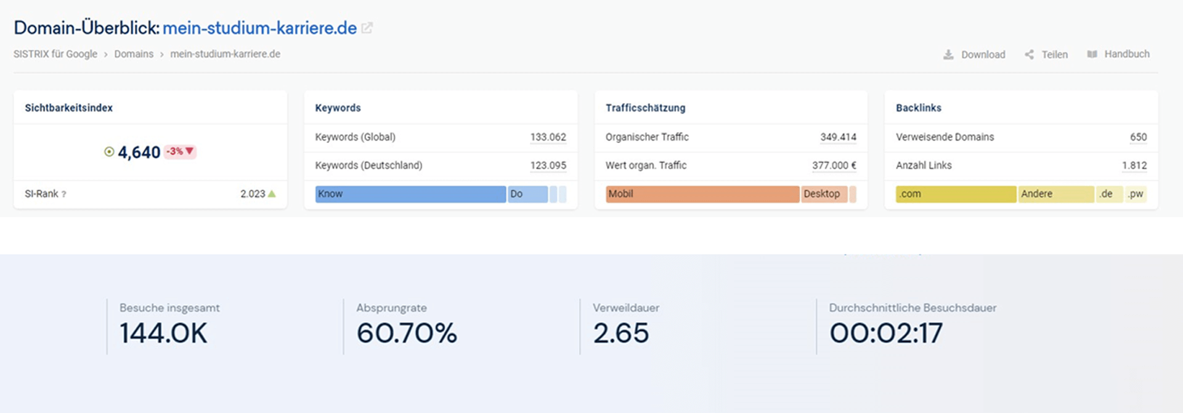Open the Verweisende Domains value 650
This screenshot has width=1183, height=413.
coord(1138,137)
